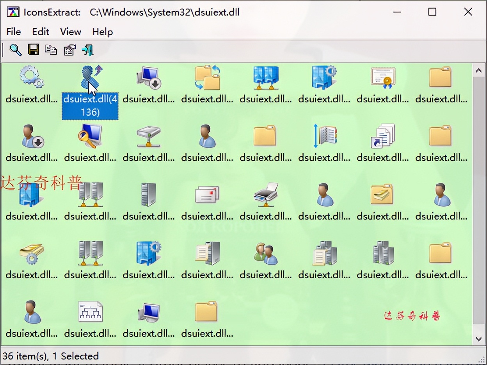
Task: Open the Edit menu
Action: pyautogui.click(x=40, y=32)
